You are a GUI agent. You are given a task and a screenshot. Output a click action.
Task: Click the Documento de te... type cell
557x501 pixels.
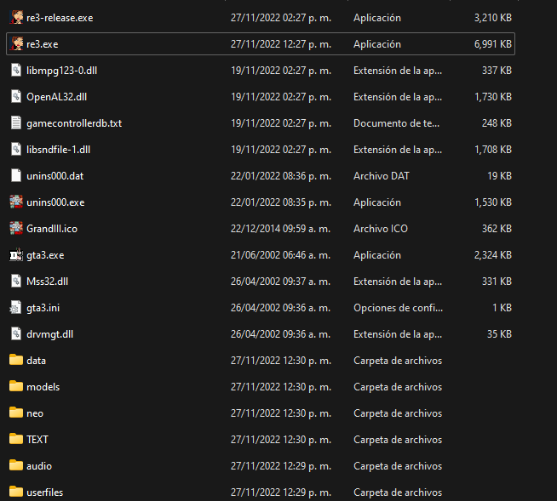pyautogui.click(x=396, y=123)
